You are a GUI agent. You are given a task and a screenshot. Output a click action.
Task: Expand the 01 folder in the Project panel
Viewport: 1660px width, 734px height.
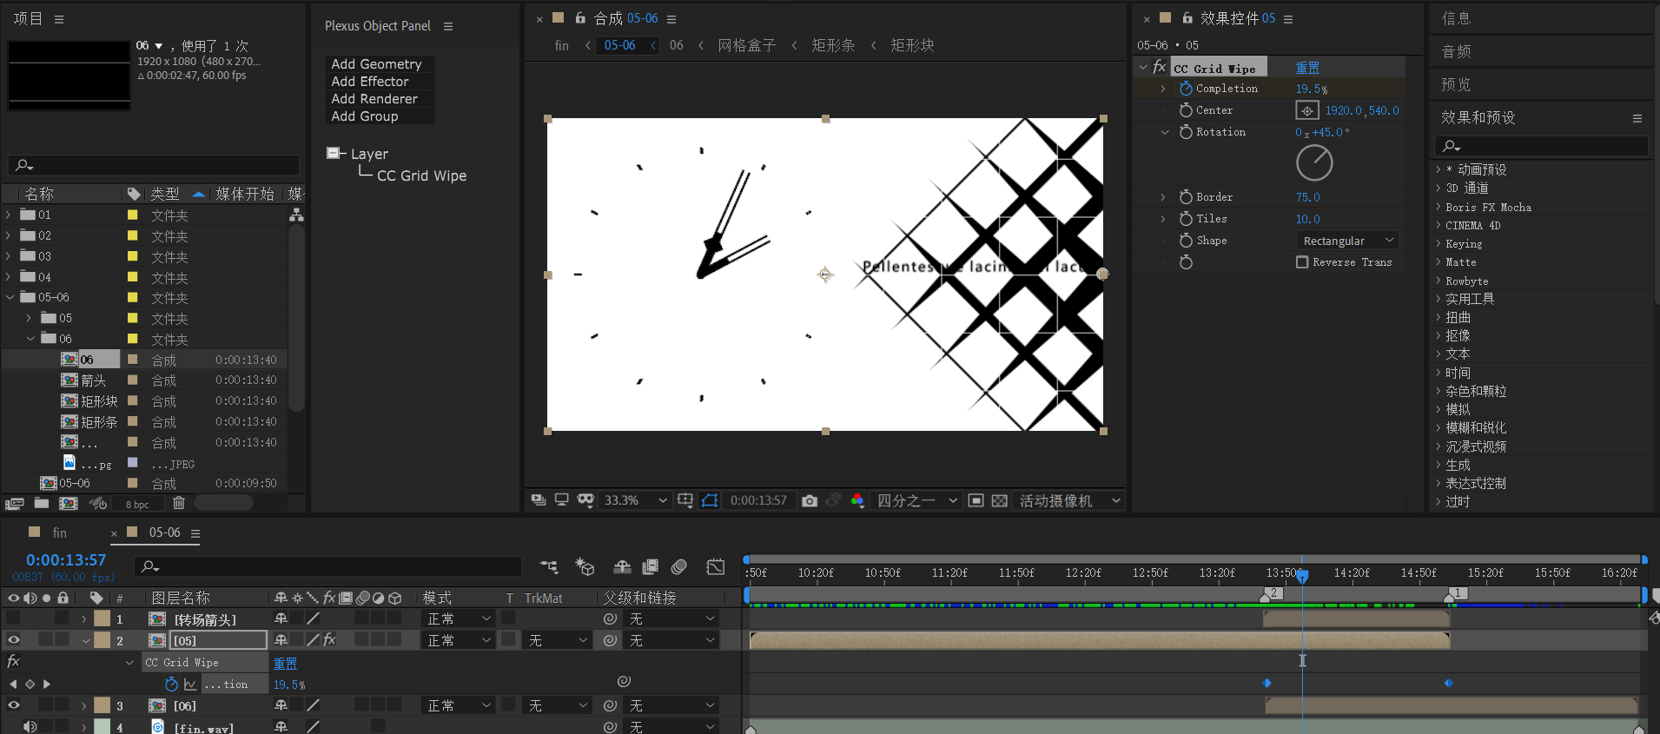point(9,215)
